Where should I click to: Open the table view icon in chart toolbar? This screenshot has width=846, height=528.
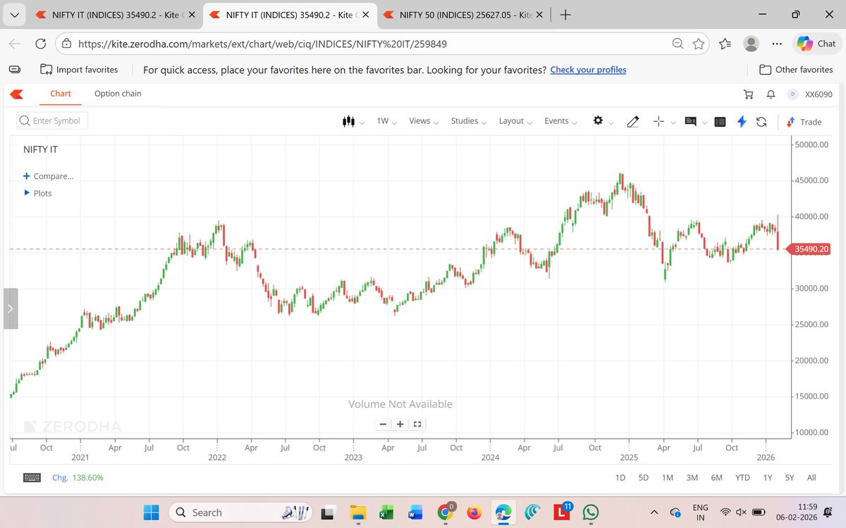click(x=720, y=121)
